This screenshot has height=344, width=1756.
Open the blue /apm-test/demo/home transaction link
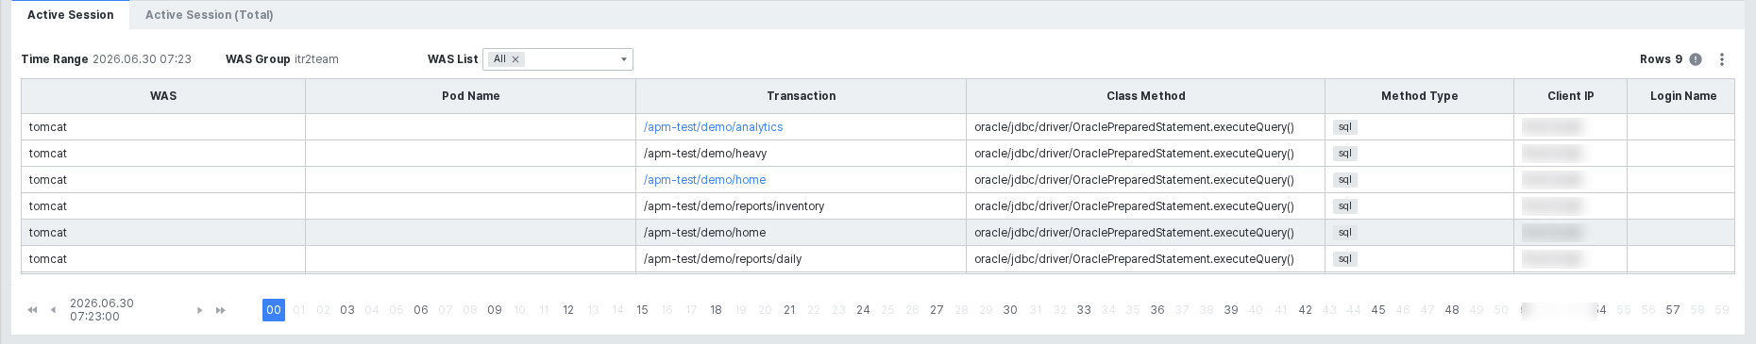point(705,180)
